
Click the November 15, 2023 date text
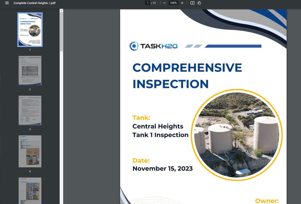pyautogui.click(x=163, y=168)
